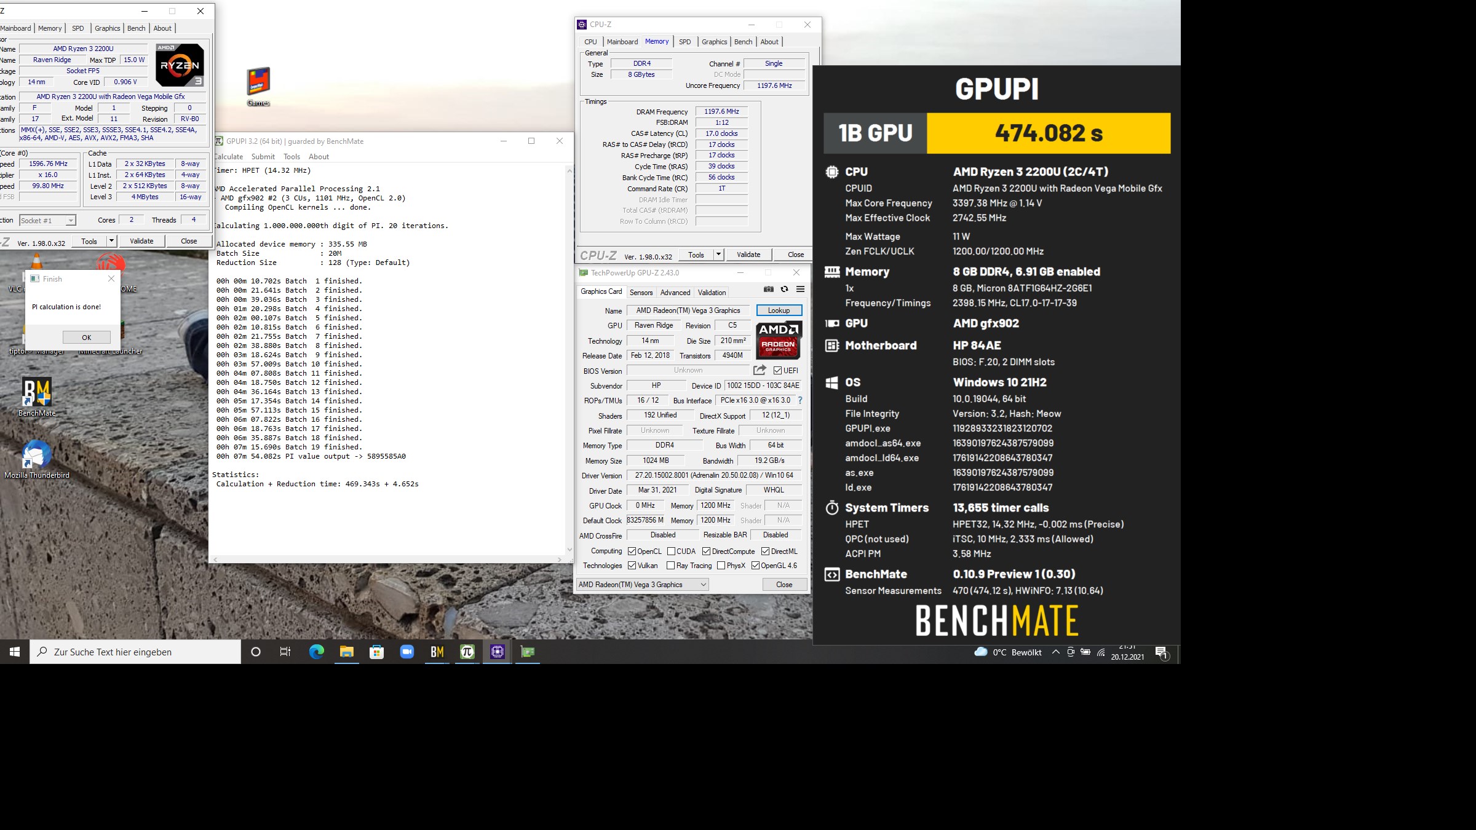Open the GPU-Z hamburger menu
The height and width of the screenshot is (830, 1476).
pyautogui.click(x=800, y=289)
